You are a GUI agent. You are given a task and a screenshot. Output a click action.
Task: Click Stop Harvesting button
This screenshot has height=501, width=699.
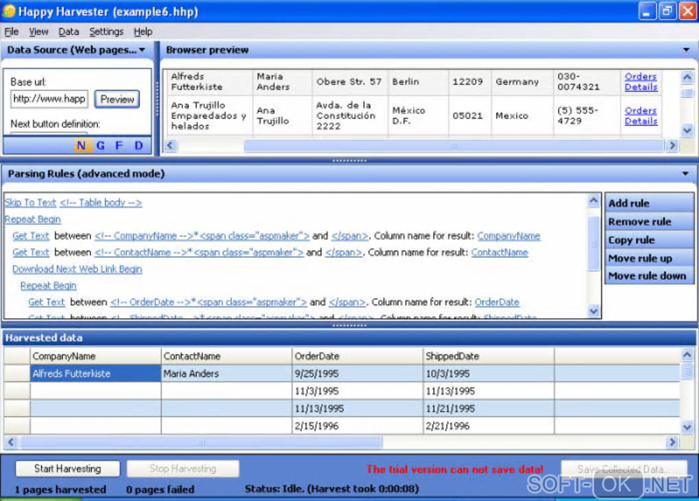pyautogui.click(x=183, y=469)
